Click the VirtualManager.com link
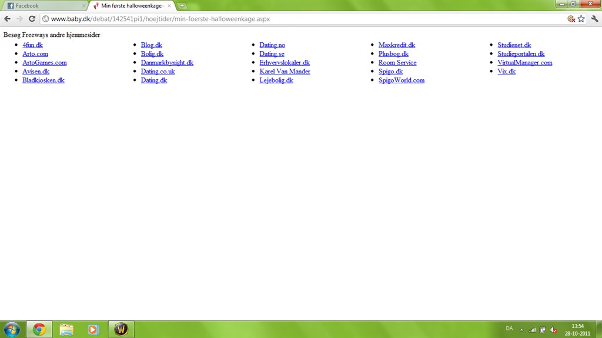The height and width of the screenshot is (338, 602). (525, 62)
